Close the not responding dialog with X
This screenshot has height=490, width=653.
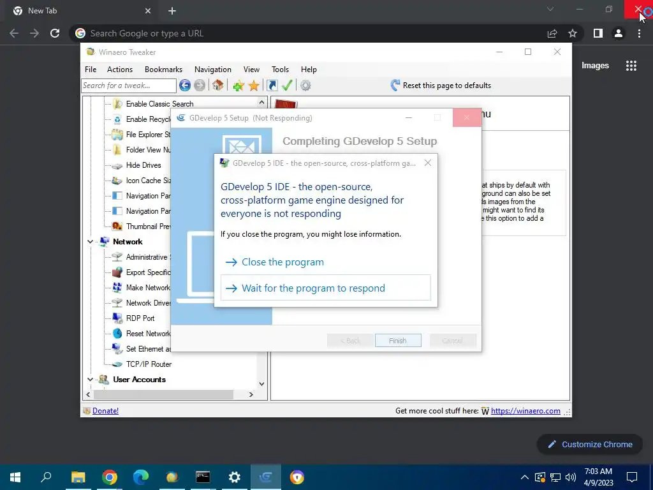point(428,163)
